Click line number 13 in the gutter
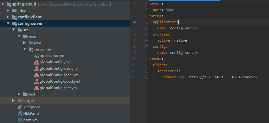 [x=134, y=77]
